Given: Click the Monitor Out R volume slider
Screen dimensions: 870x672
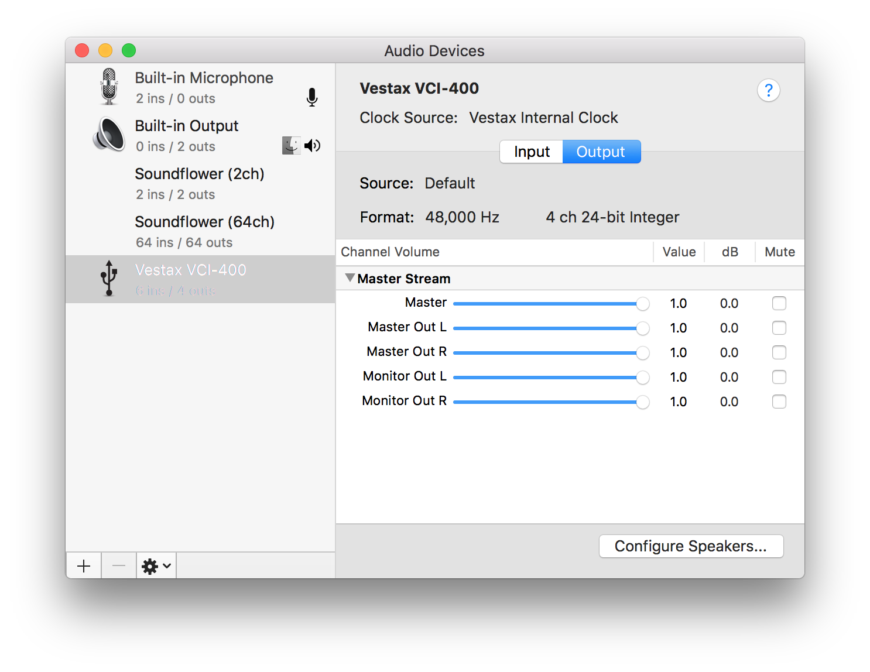Looking at the screenshot, I should 551,402.
